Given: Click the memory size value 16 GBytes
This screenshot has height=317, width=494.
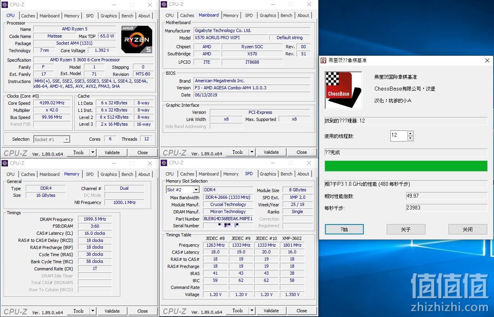Looking at the screenshot, I should [45, 195].
